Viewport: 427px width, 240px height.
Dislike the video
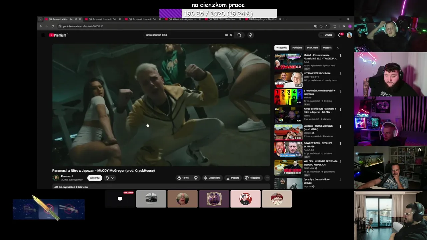click(x=196, y=178)
